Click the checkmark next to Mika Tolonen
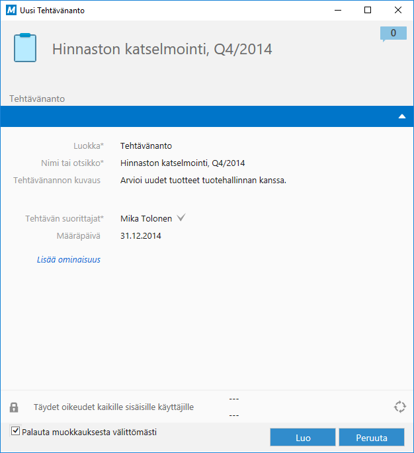Viewport: 414px width, 453px height. point(182,218)
